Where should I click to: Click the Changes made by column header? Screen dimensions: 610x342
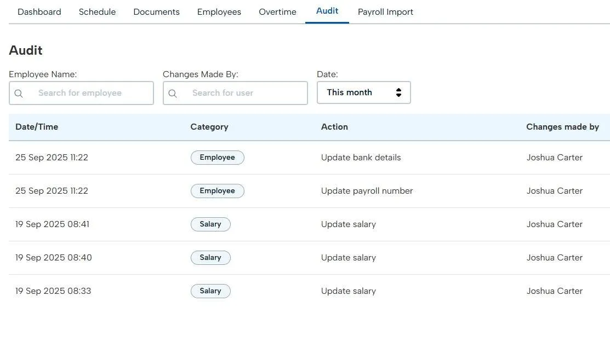point(562,127)
